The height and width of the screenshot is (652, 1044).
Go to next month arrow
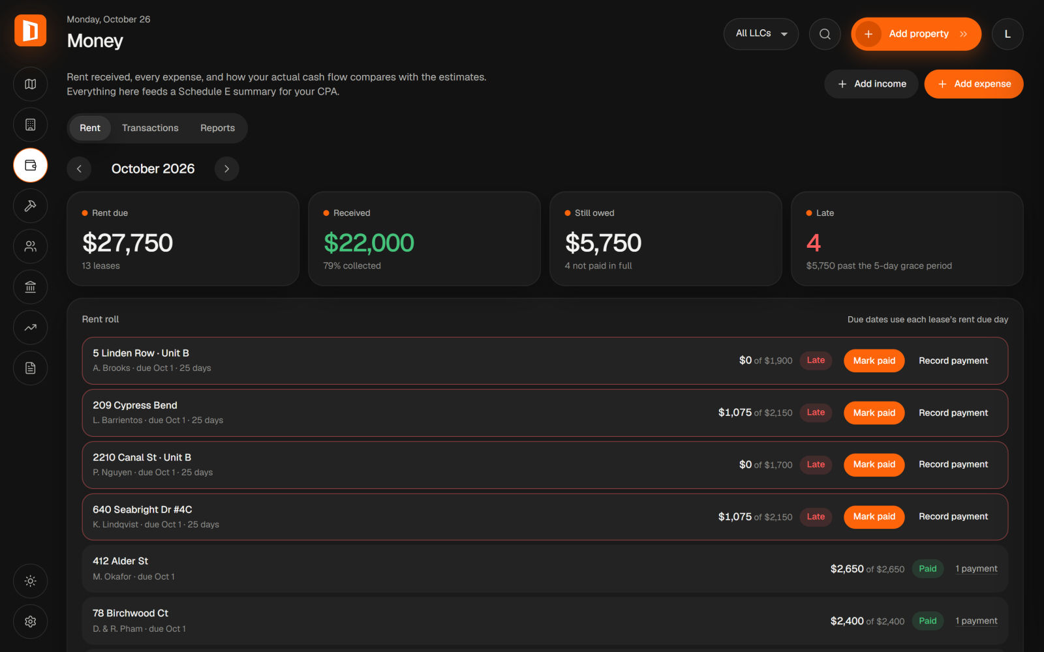click(226, 169)
